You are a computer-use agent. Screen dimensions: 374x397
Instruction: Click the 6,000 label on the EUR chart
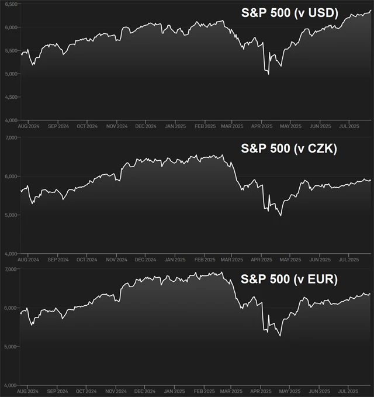tap(10, 308)
